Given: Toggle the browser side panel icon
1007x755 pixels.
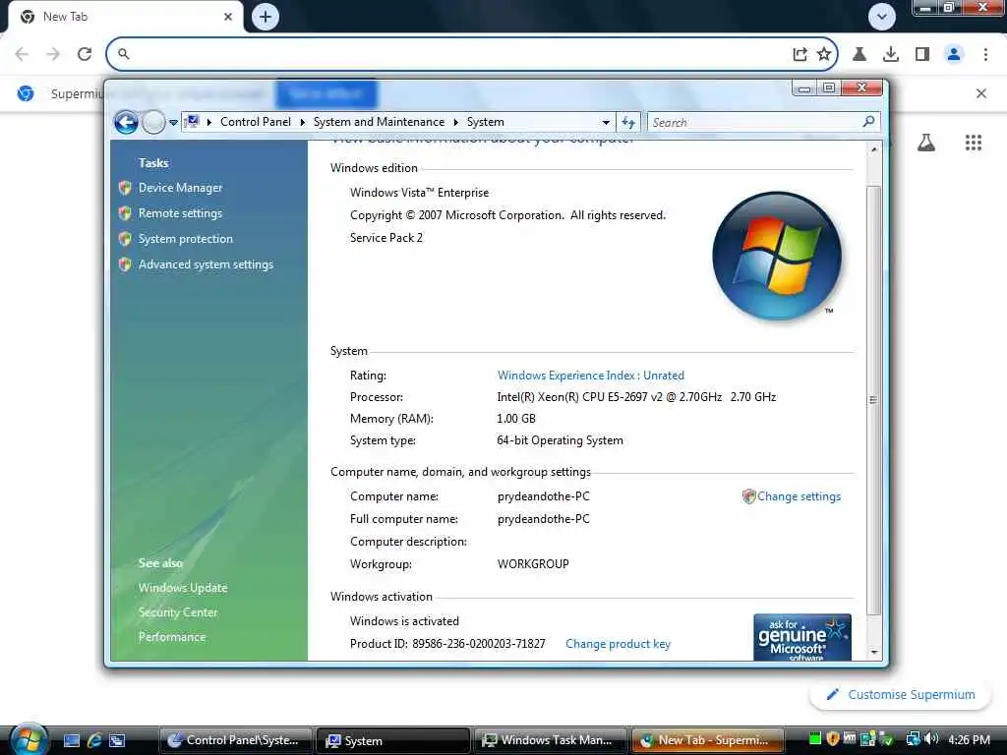Looking at the screenshot, I should 922,54.
